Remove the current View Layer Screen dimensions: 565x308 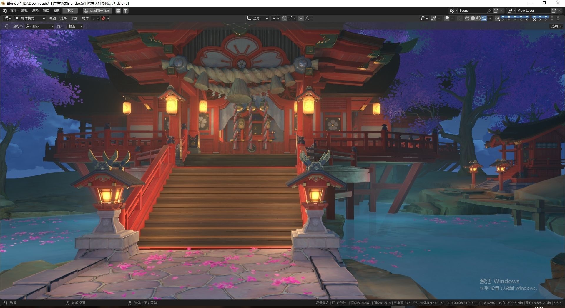pyautogui.click(x=560, y=11)
